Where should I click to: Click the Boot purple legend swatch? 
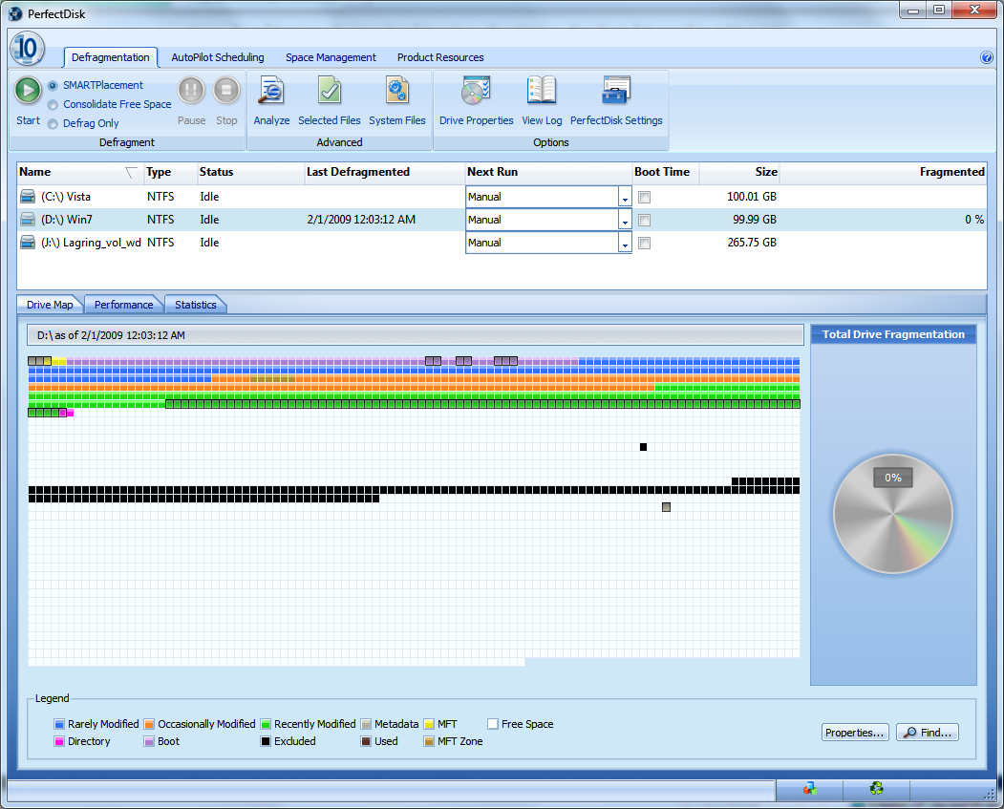tap(149, 742)
